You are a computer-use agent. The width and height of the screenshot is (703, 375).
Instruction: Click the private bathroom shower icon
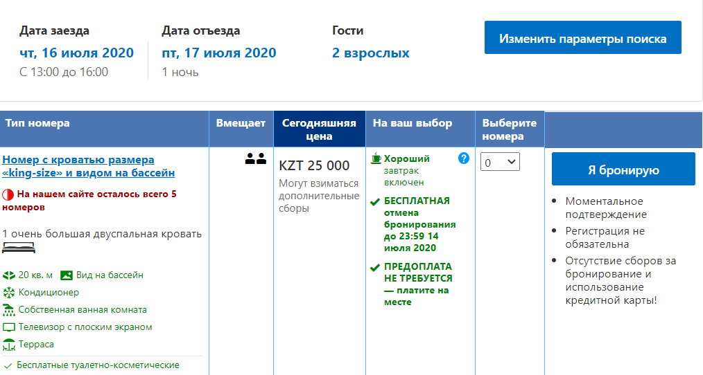[x=9, y=309]
